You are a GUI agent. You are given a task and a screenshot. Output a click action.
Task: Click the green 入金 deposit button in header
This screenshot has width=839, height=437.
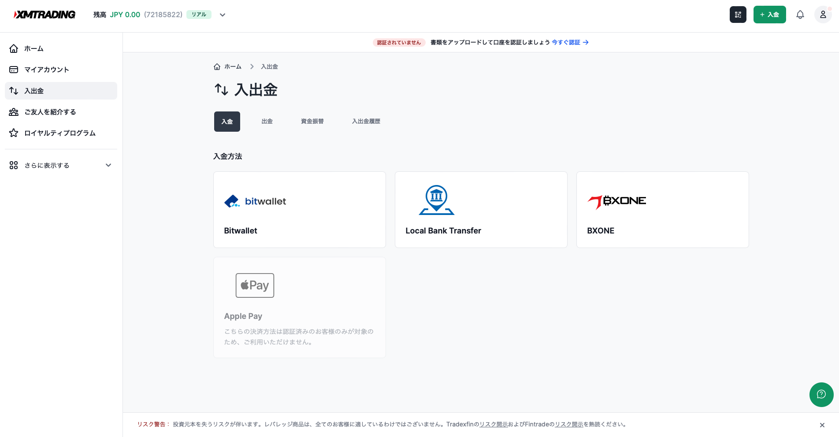coord(770,15)
